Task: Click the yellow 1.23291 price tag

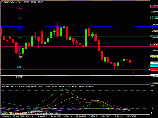Action: (x=154, y=56)
